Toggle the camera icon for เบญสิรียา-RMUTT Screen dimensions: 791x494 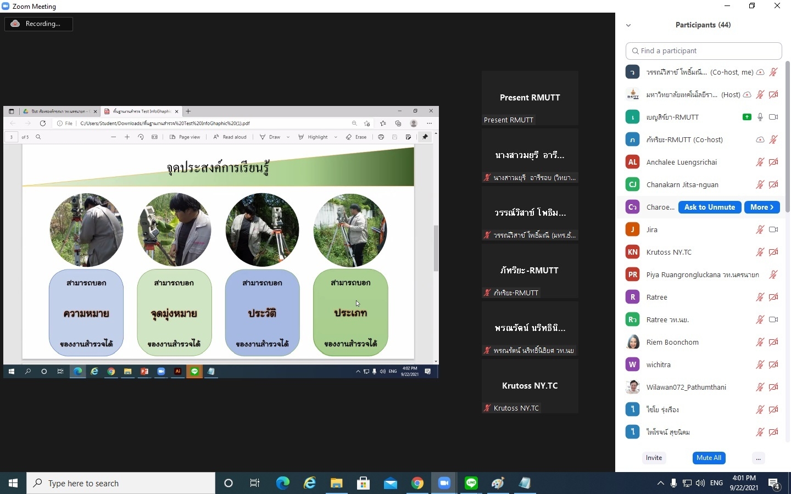click(x=773, y=117)
